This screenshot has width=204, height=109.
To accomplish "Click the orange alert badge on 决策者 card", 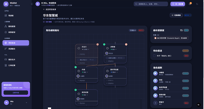I will coord(126,44).
